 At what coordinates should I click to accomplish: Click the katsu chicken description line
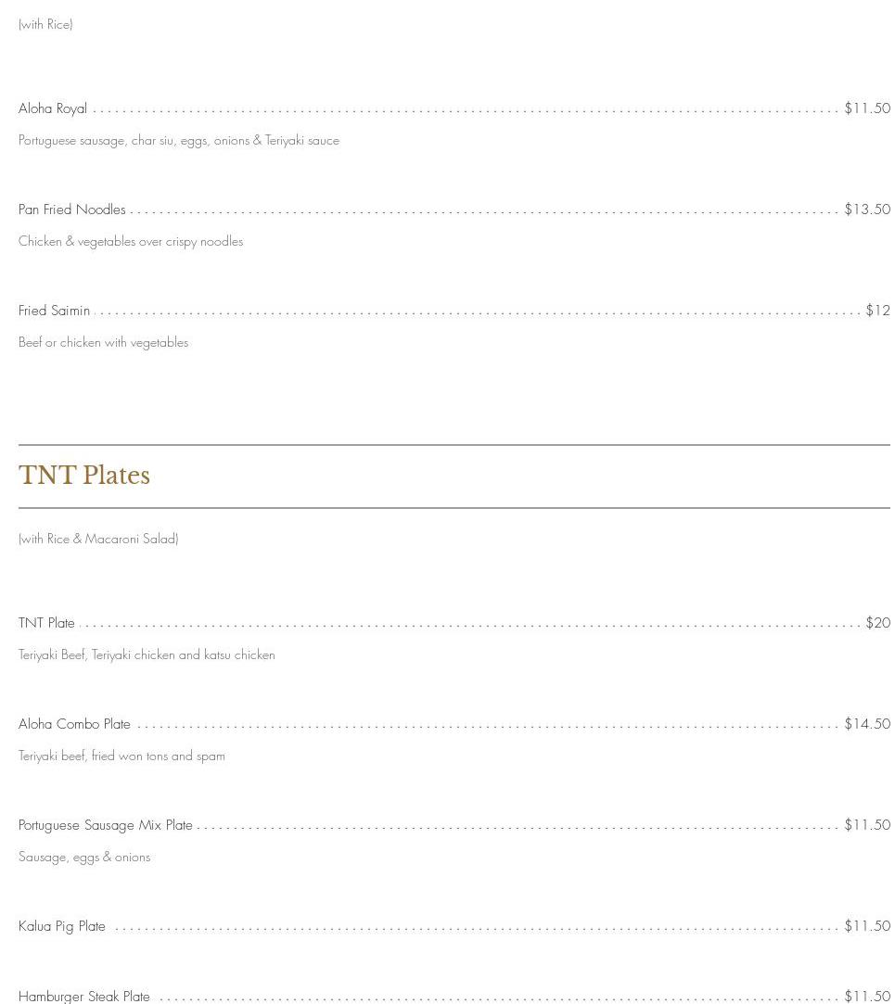(147, 655)
